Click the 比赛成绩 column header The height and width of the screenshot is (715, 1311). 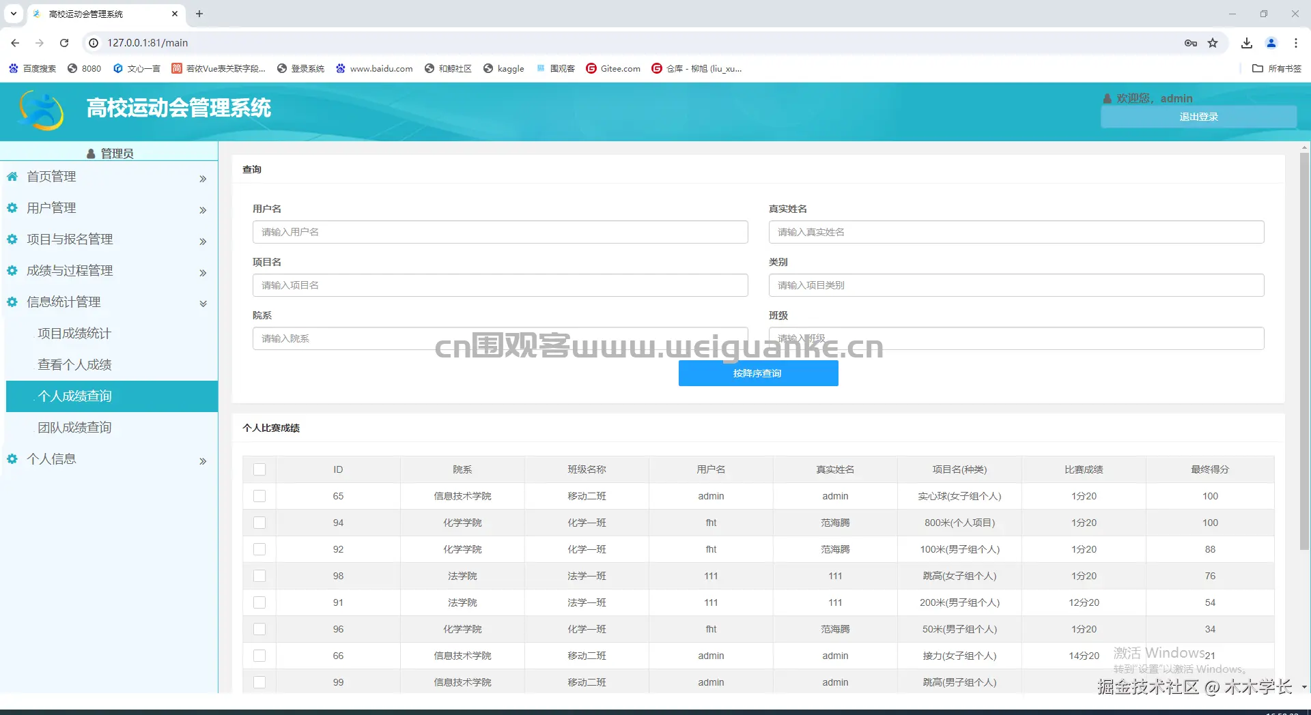click(x=1084, y=469)
